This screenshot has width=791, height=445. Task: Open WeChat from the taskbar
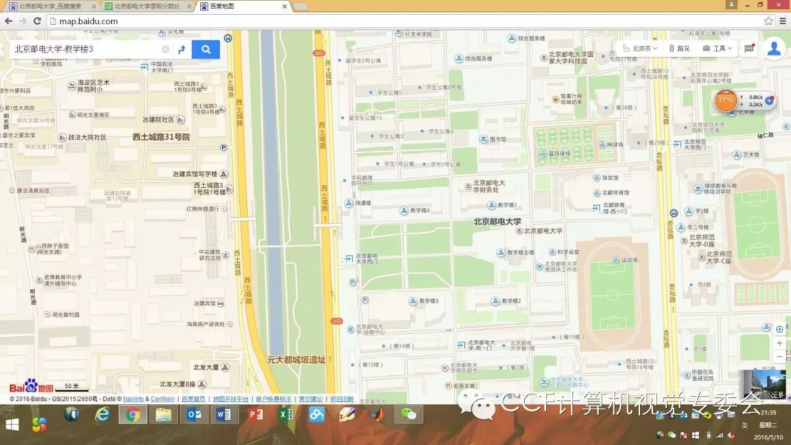coord(408,415)
